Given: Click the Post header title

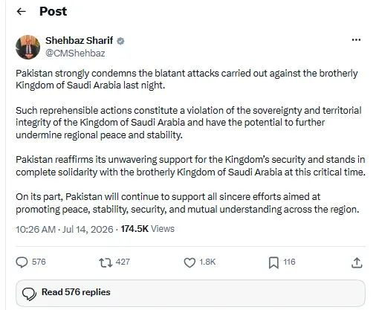Looking at the screenshot, I should tap(54, 11).
